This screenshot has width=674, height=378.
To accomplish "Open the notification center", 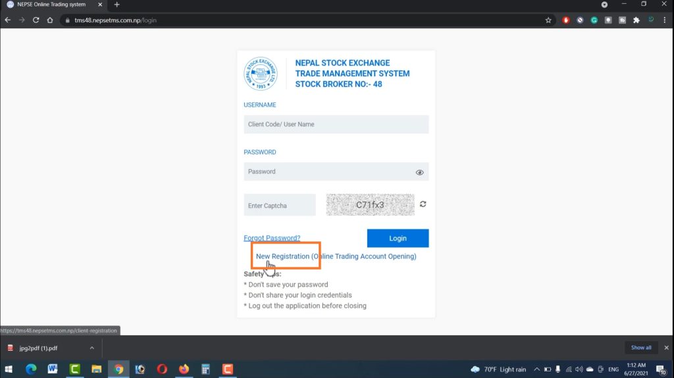I will pos(661,369).
